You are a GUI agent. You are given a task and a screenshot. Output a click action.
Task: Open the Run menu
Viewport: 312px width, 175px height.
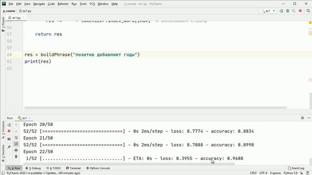tap(74, 4)
